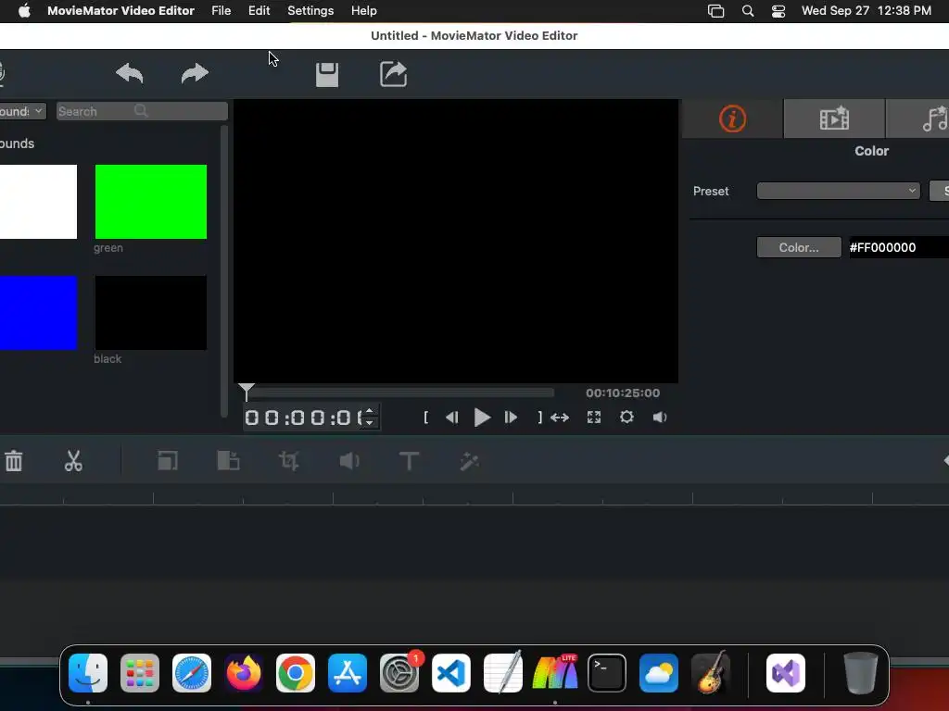Click the #FF000000 color value field
This screenshot has width=949, height=711.
pyautogui.click(x=898, y=247)
